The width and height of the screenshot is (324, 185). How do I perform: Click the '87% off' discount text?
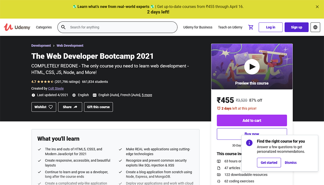pyautogui.click(x=255, y=100)
